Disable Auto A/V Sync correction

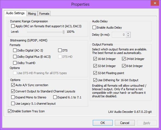[13, 85]
